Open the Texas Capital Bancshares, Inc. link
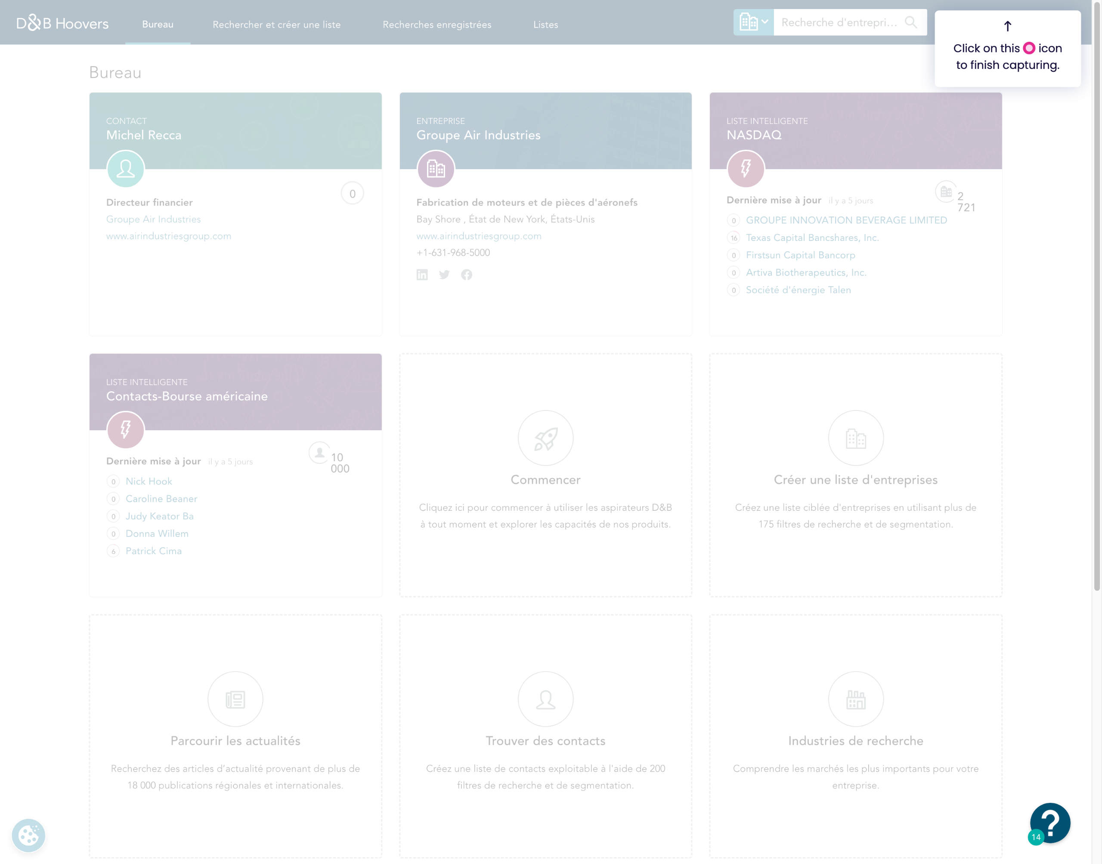The image size is (1102, 864). pyautogui.click(x=812, y=238)
